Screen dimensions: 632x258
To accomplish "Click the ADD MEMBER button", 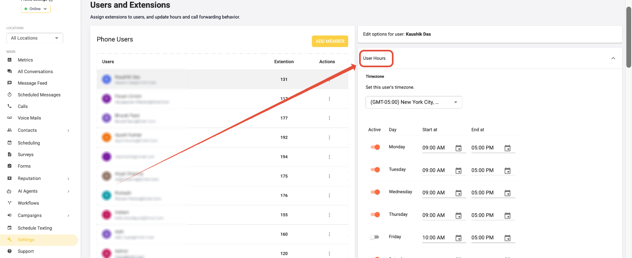I will click(330, 41).
